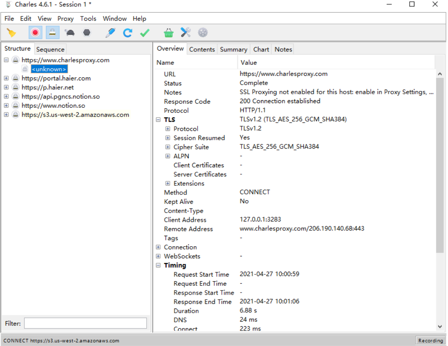Click the lock icon beside www.notion.so

pos(16,106)
